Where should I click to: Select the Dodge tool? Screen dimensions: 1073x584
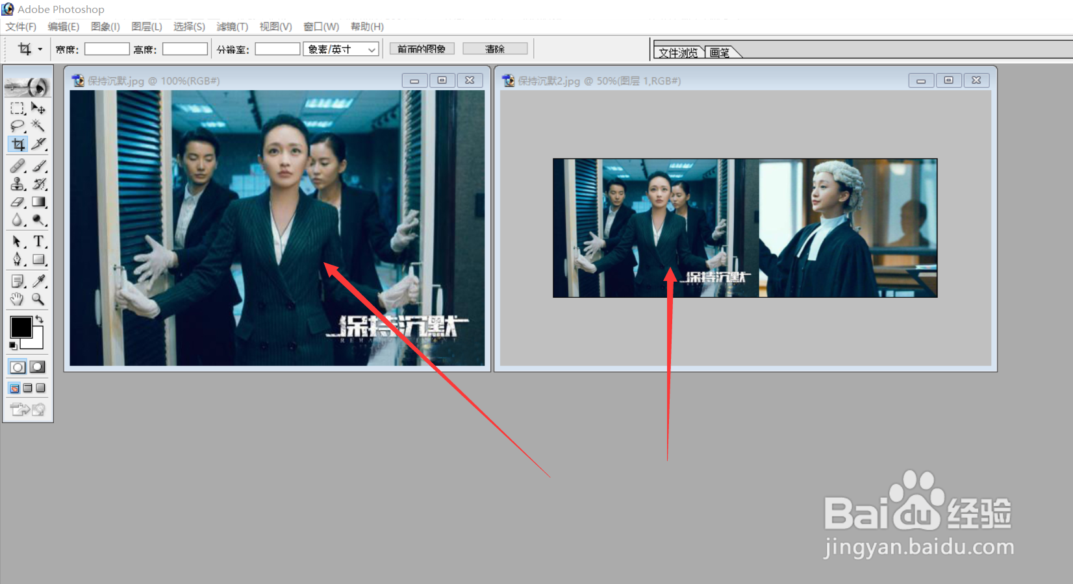pos(38,221)
